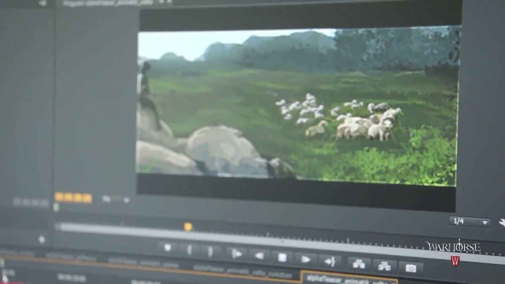Open the 1/4 playback resolution dropdown

coord(470,222)
